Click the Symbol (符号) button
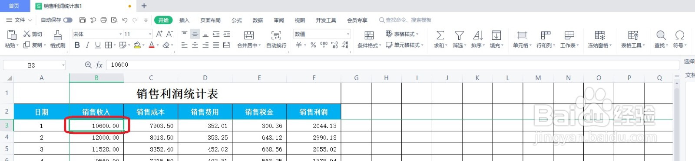 click(x=680, y=39)
